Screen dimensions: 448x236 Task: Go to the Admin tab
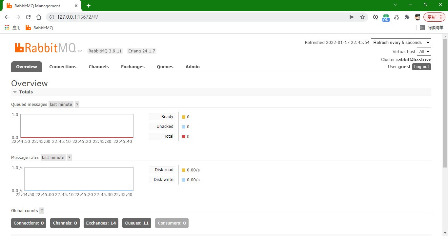point(193,67)
